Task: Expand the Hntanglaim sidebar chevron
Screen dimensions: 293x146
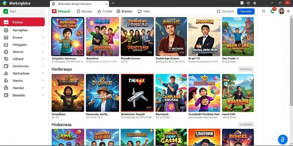Action: tap(43, 45)
